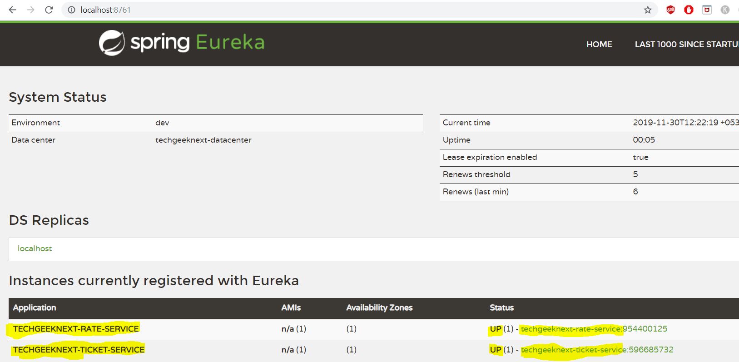Viewport: 739px width, 362px height.
Task: Reload the Eureka page
Action: (x=49, y=10)
